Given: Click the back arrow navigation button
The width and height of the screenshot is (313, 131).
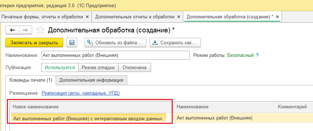Looking at the screenshot, I should [12, 30].
